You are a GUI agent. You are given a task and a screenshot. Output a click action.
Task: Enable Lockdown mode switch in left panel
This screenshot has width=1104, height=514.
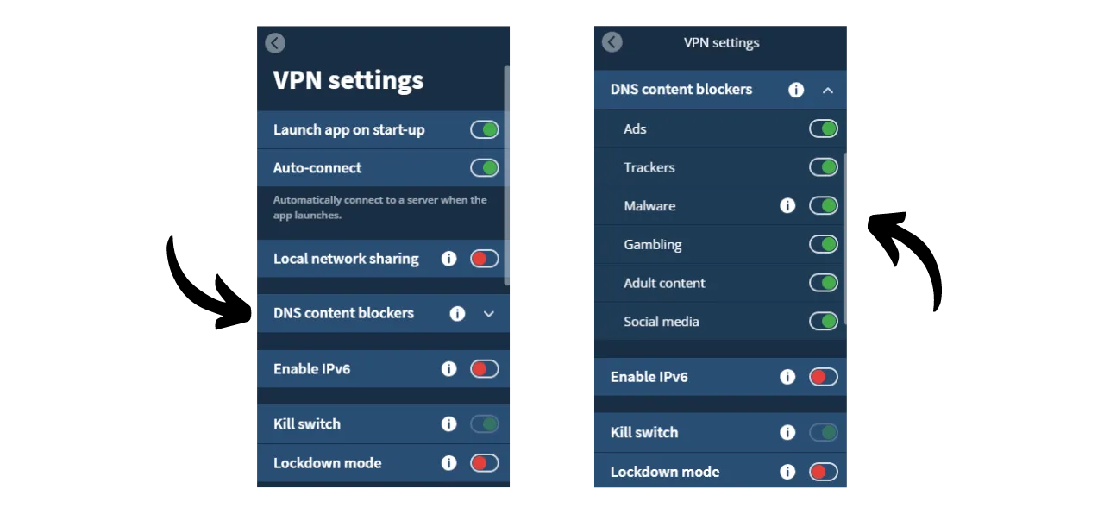484,463
